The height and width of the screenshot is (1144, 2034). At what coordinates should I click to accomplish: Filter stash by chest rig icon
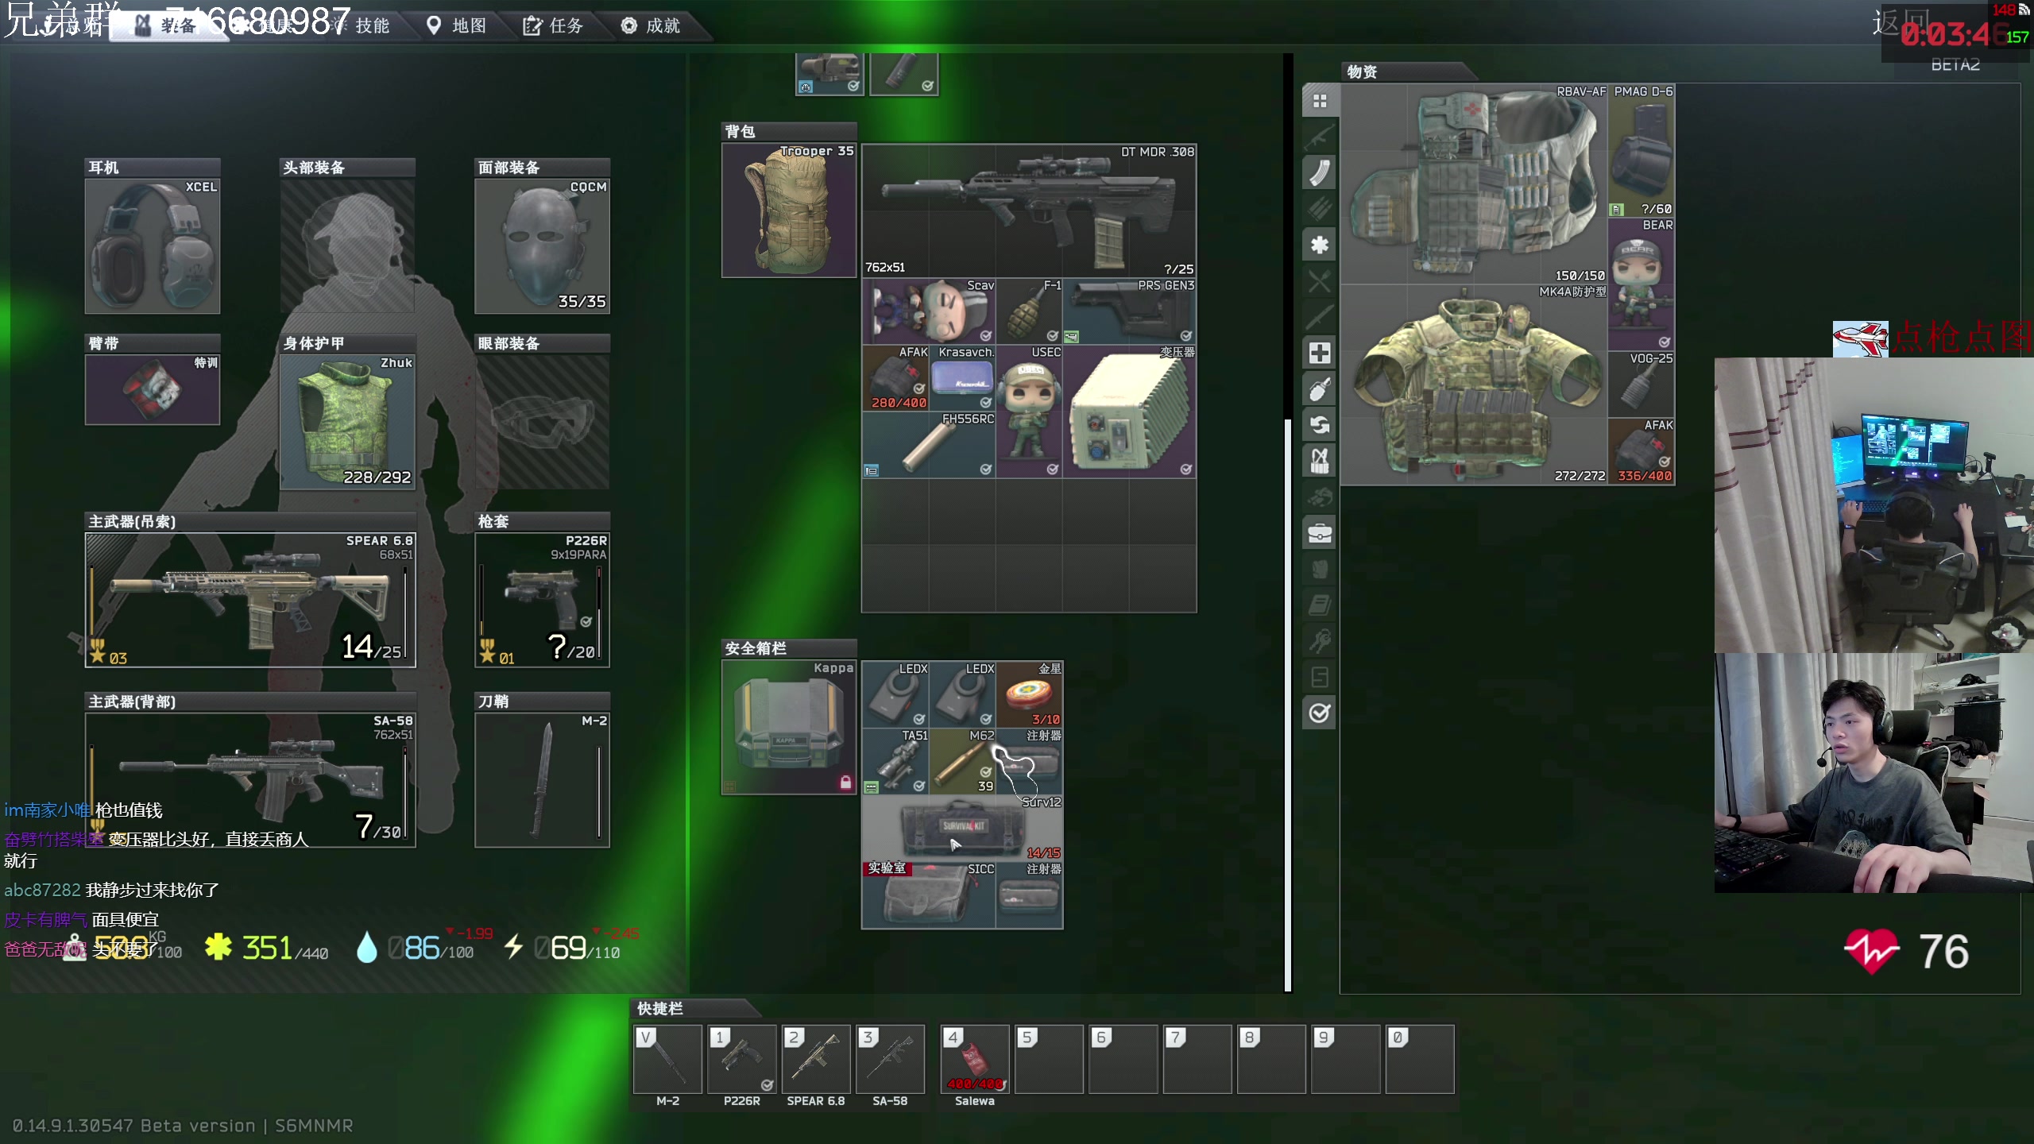pos(1320,460)
